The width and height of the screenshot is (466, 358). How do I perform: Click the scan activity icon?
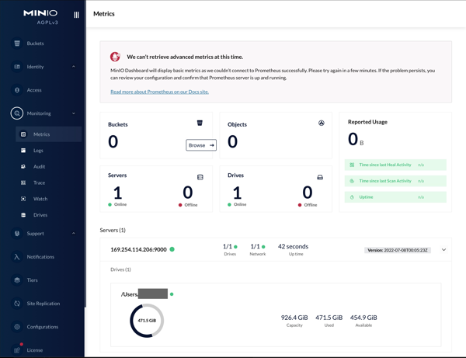352,181
